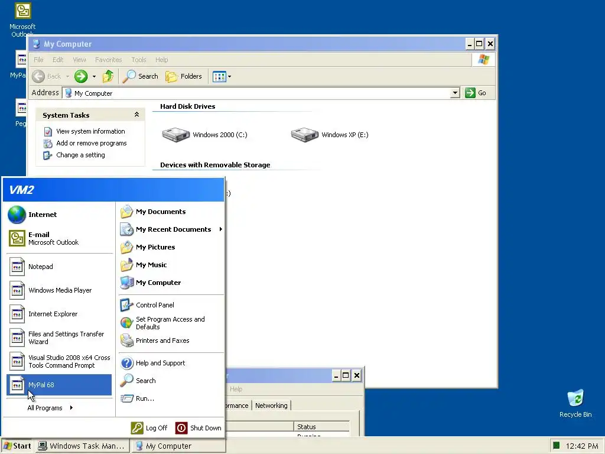Open View menu in My Computer
Image resolution: width=605 pixels, height=454 pixels.
(79, 60)
